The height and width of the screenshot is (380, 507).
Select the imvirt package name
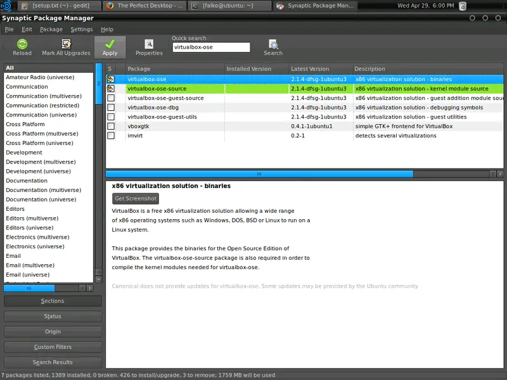tap(135, 136)
